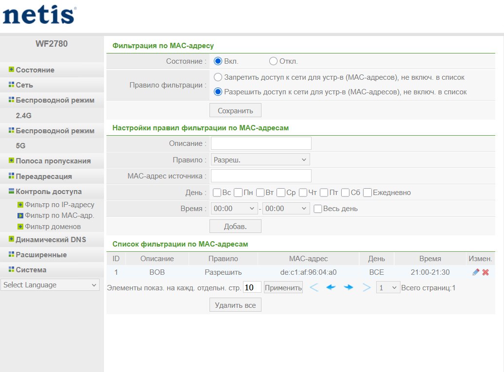Go to first page using left chevron icon
This screenshot has width=504, height=372.
pyautogui.click(x=314, y=287)
